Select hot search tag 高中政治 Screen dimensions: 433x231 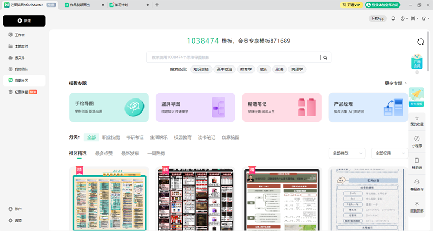point(225,69)
